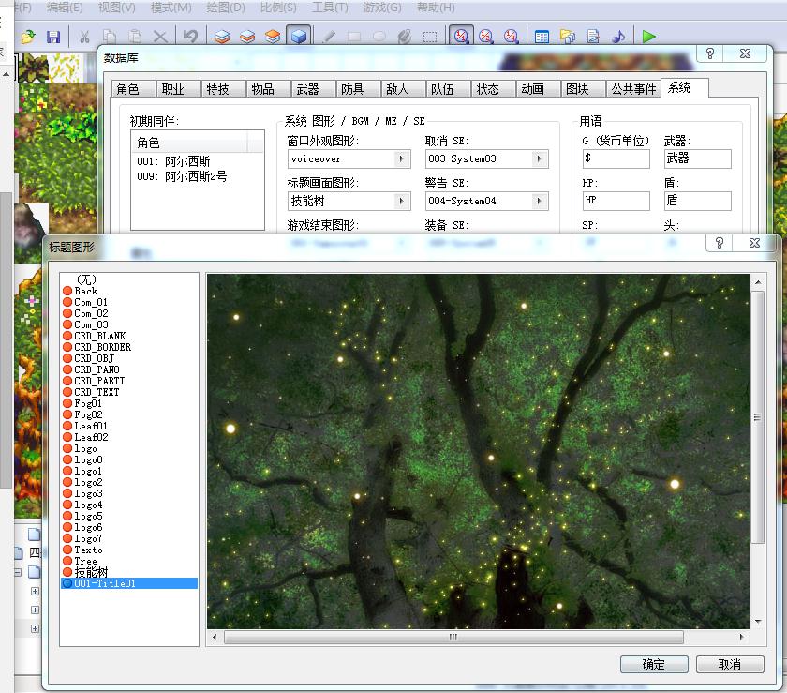Set the map zoom to 1/4 scale

pyautogui.click(x=511, y=37)
